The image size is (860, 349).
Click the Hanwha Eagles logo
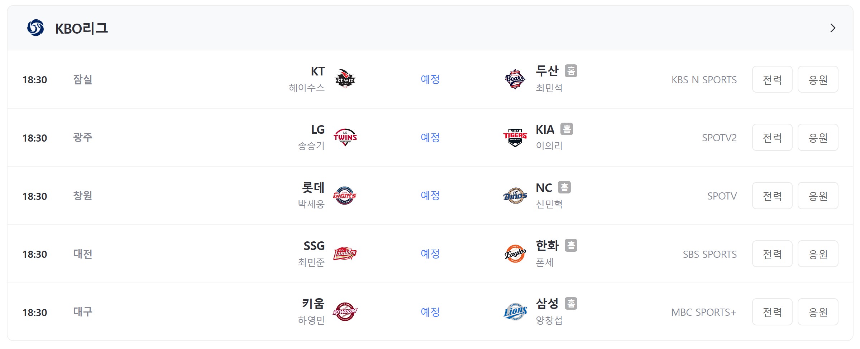pos(515,254)
